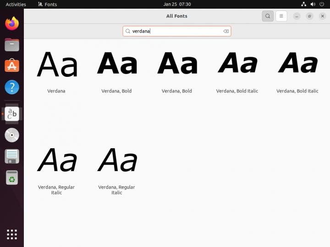This screenshot has width=330, height=247.
Task: Click the Fonts app icon in dock
Action: pyautogui.click(x=12, y=113)
